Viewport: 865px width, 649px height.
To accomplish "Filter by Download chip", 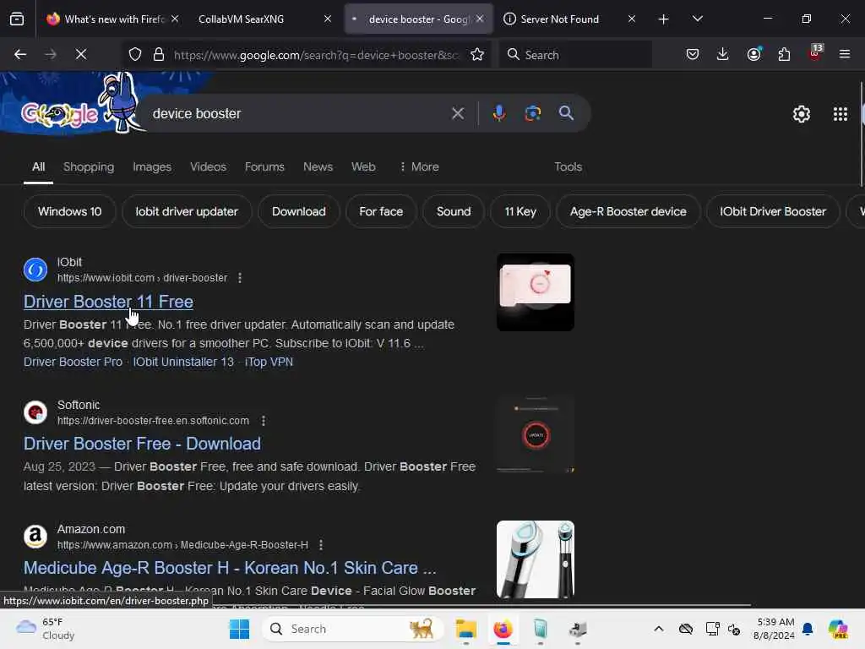I will pos(298,211).
